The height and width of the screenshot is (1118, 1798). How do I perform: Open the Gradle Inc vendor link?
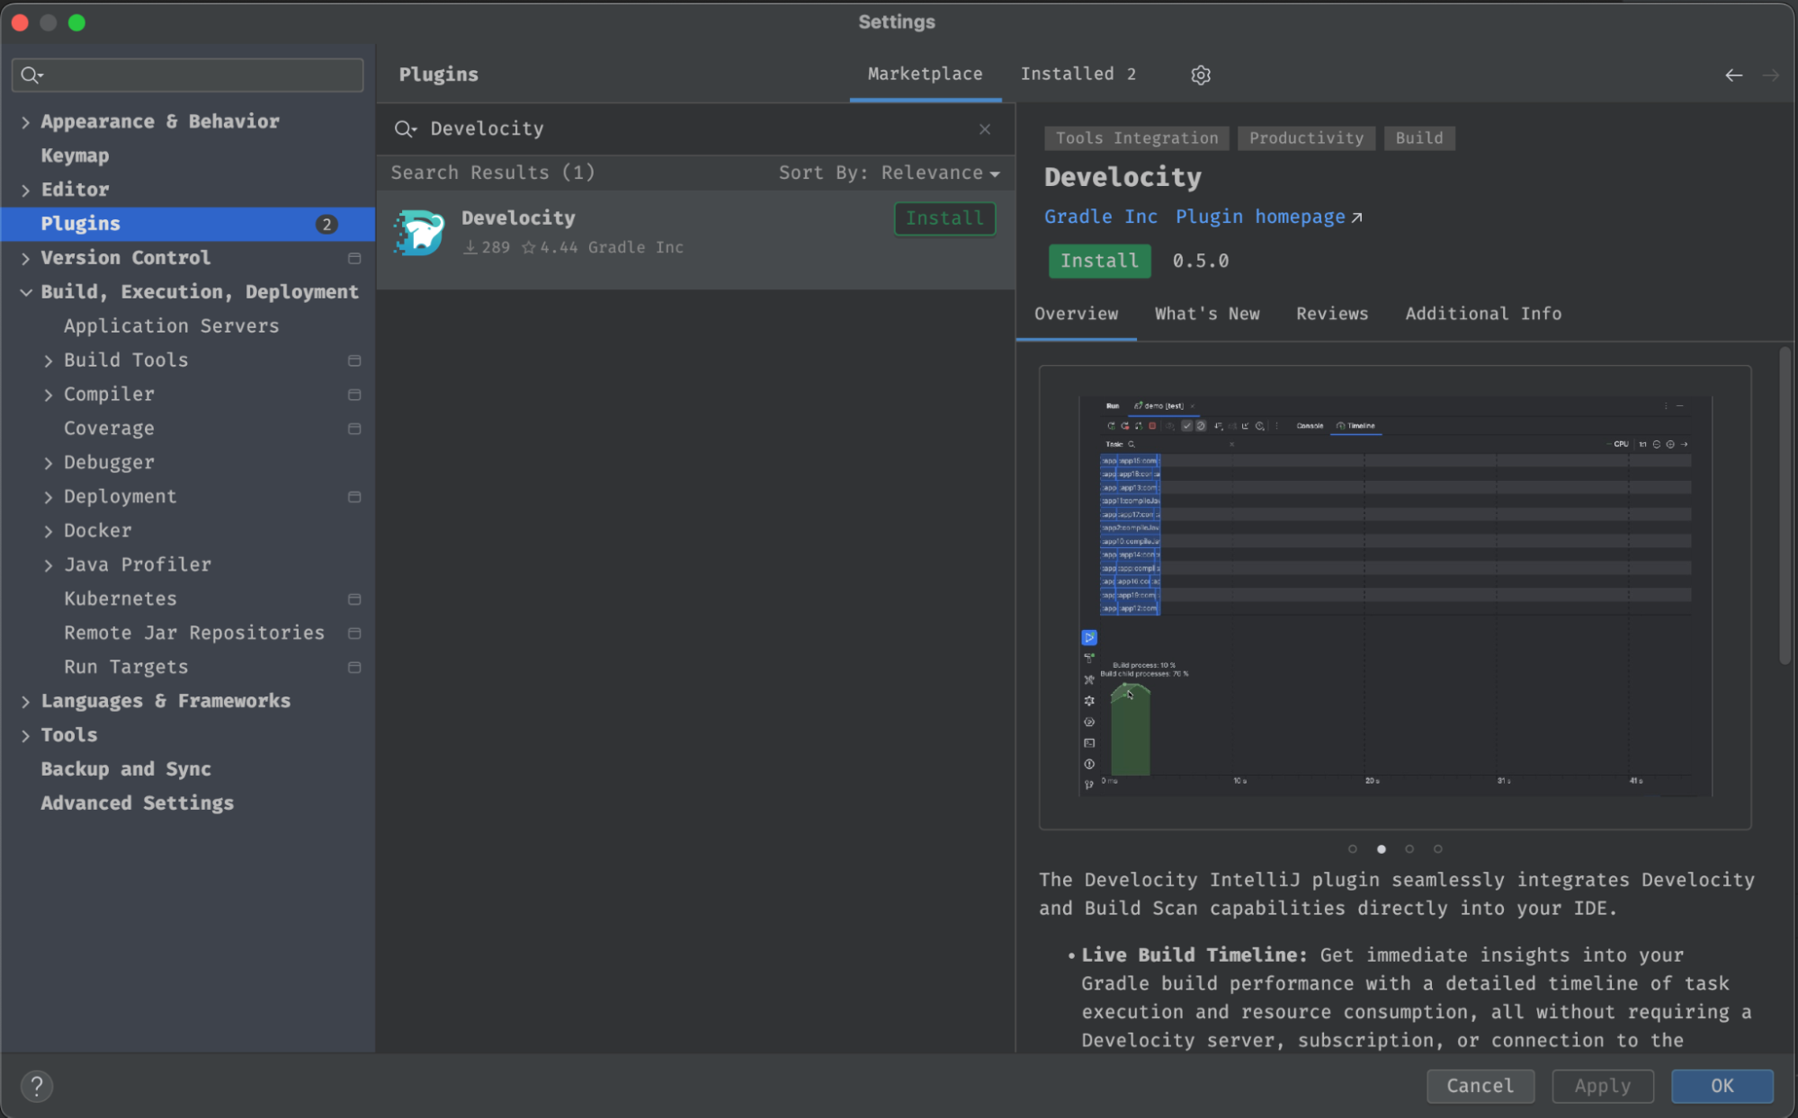click(x=1100, y=217)
